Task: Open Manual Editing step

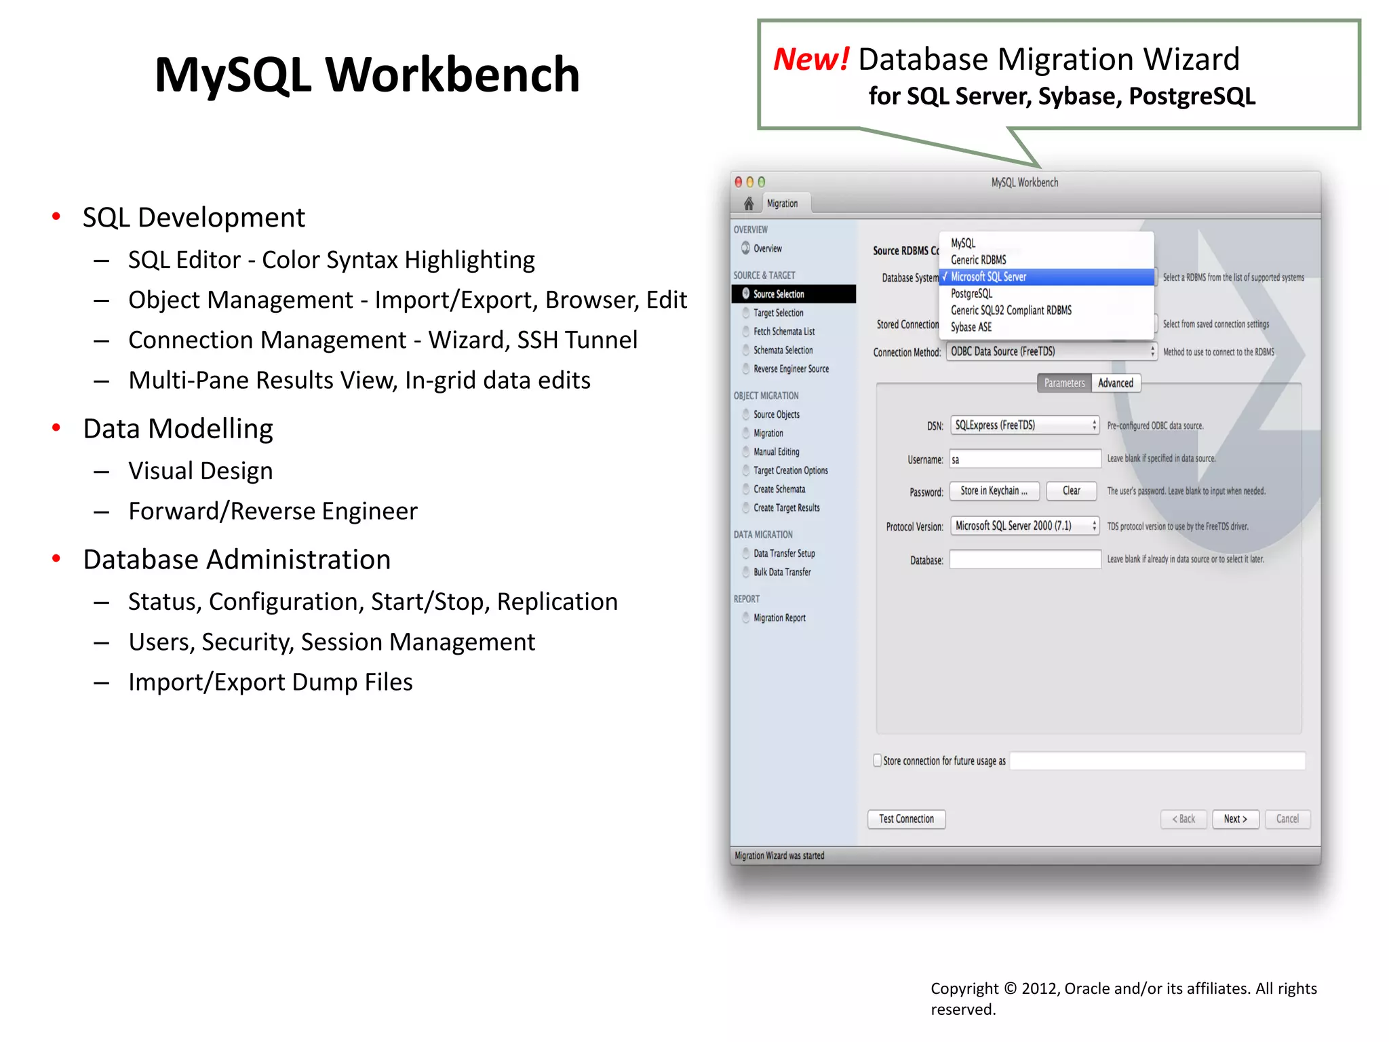Action: [x=777, y=452]
